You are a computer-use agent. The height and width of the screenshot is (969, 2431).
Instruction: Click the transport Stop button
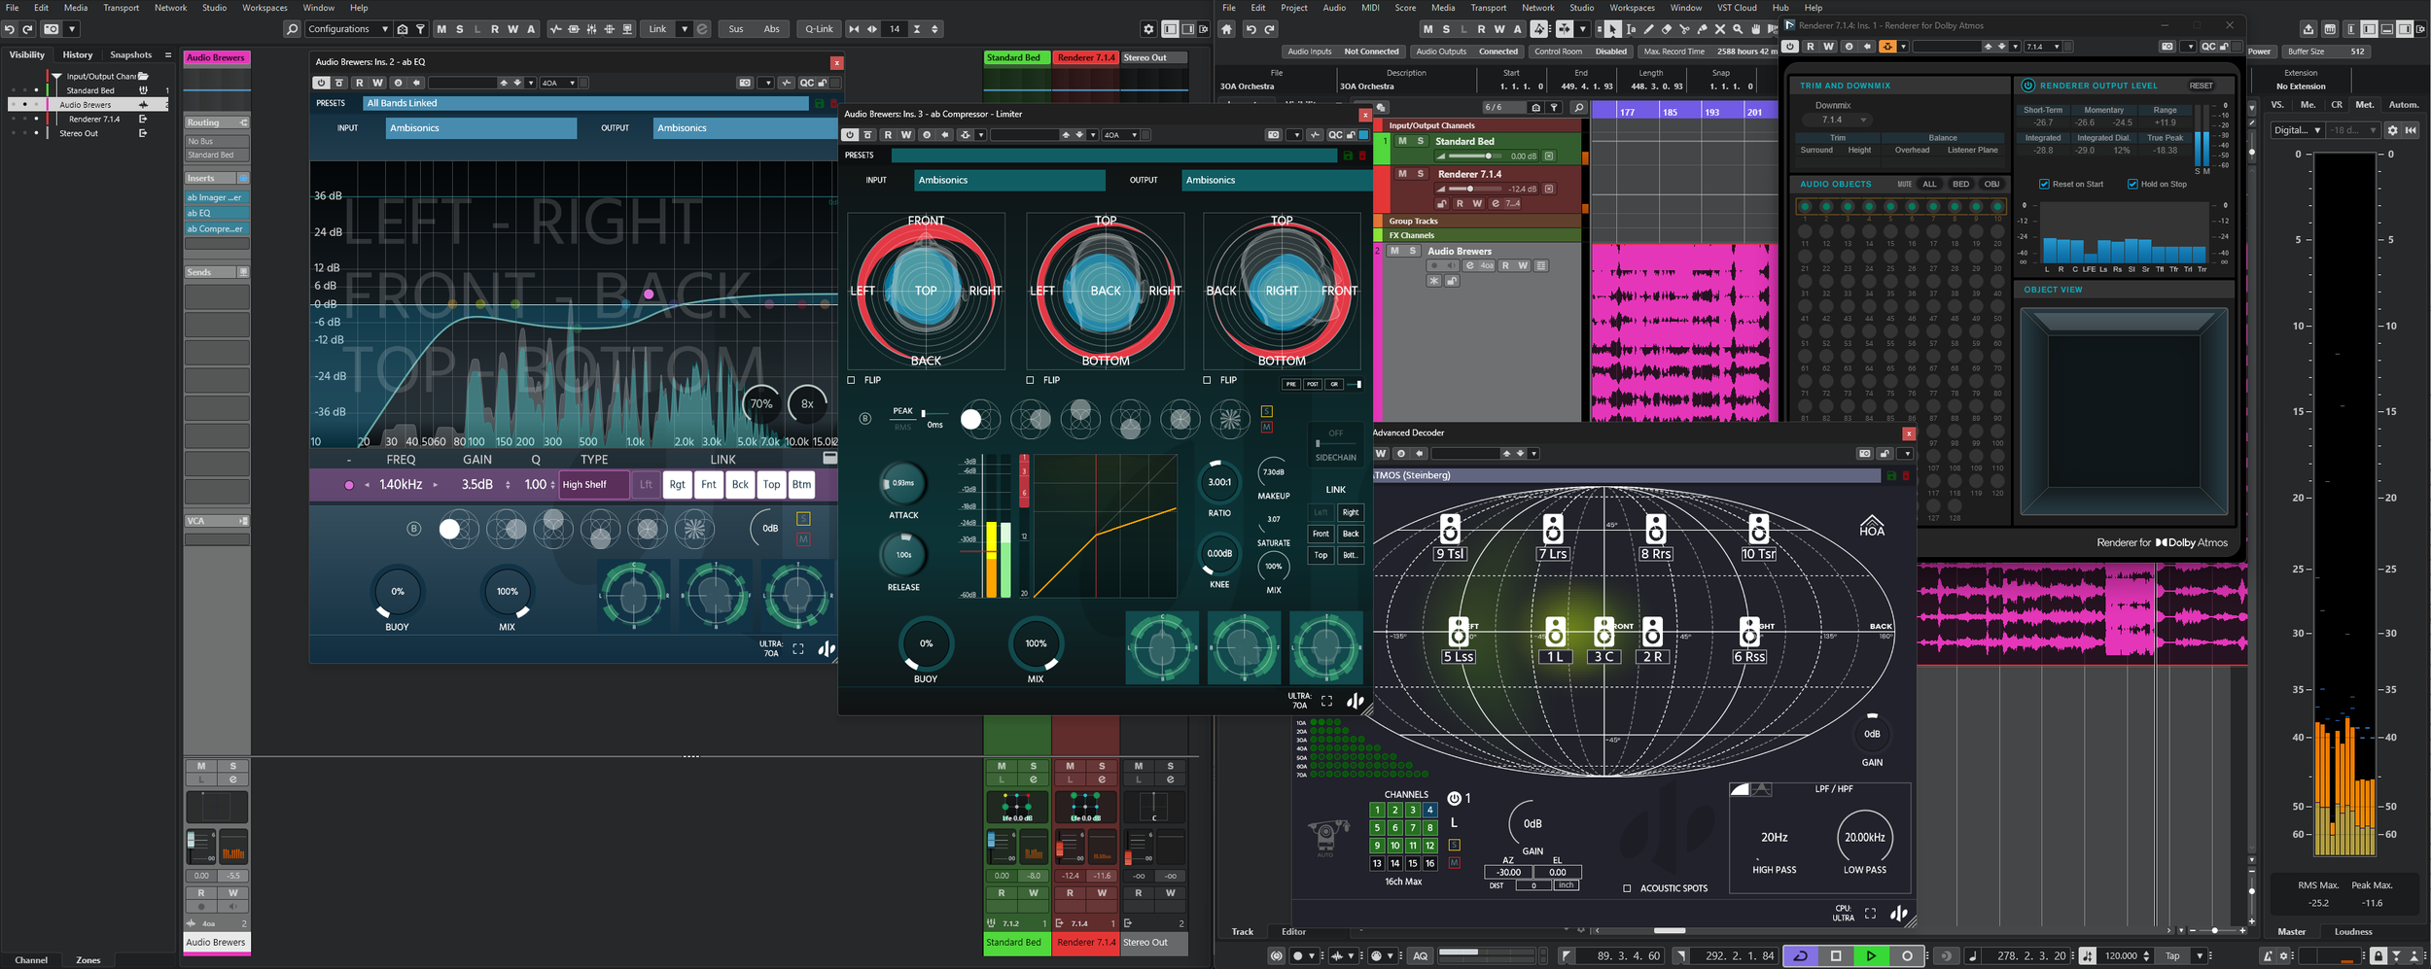[x=1836, y=956]
